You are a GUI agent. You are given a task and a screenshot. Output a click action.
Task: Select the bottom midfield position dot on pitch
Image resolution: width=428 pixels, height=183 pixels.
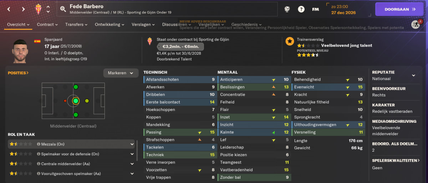[x=76, y=115]
